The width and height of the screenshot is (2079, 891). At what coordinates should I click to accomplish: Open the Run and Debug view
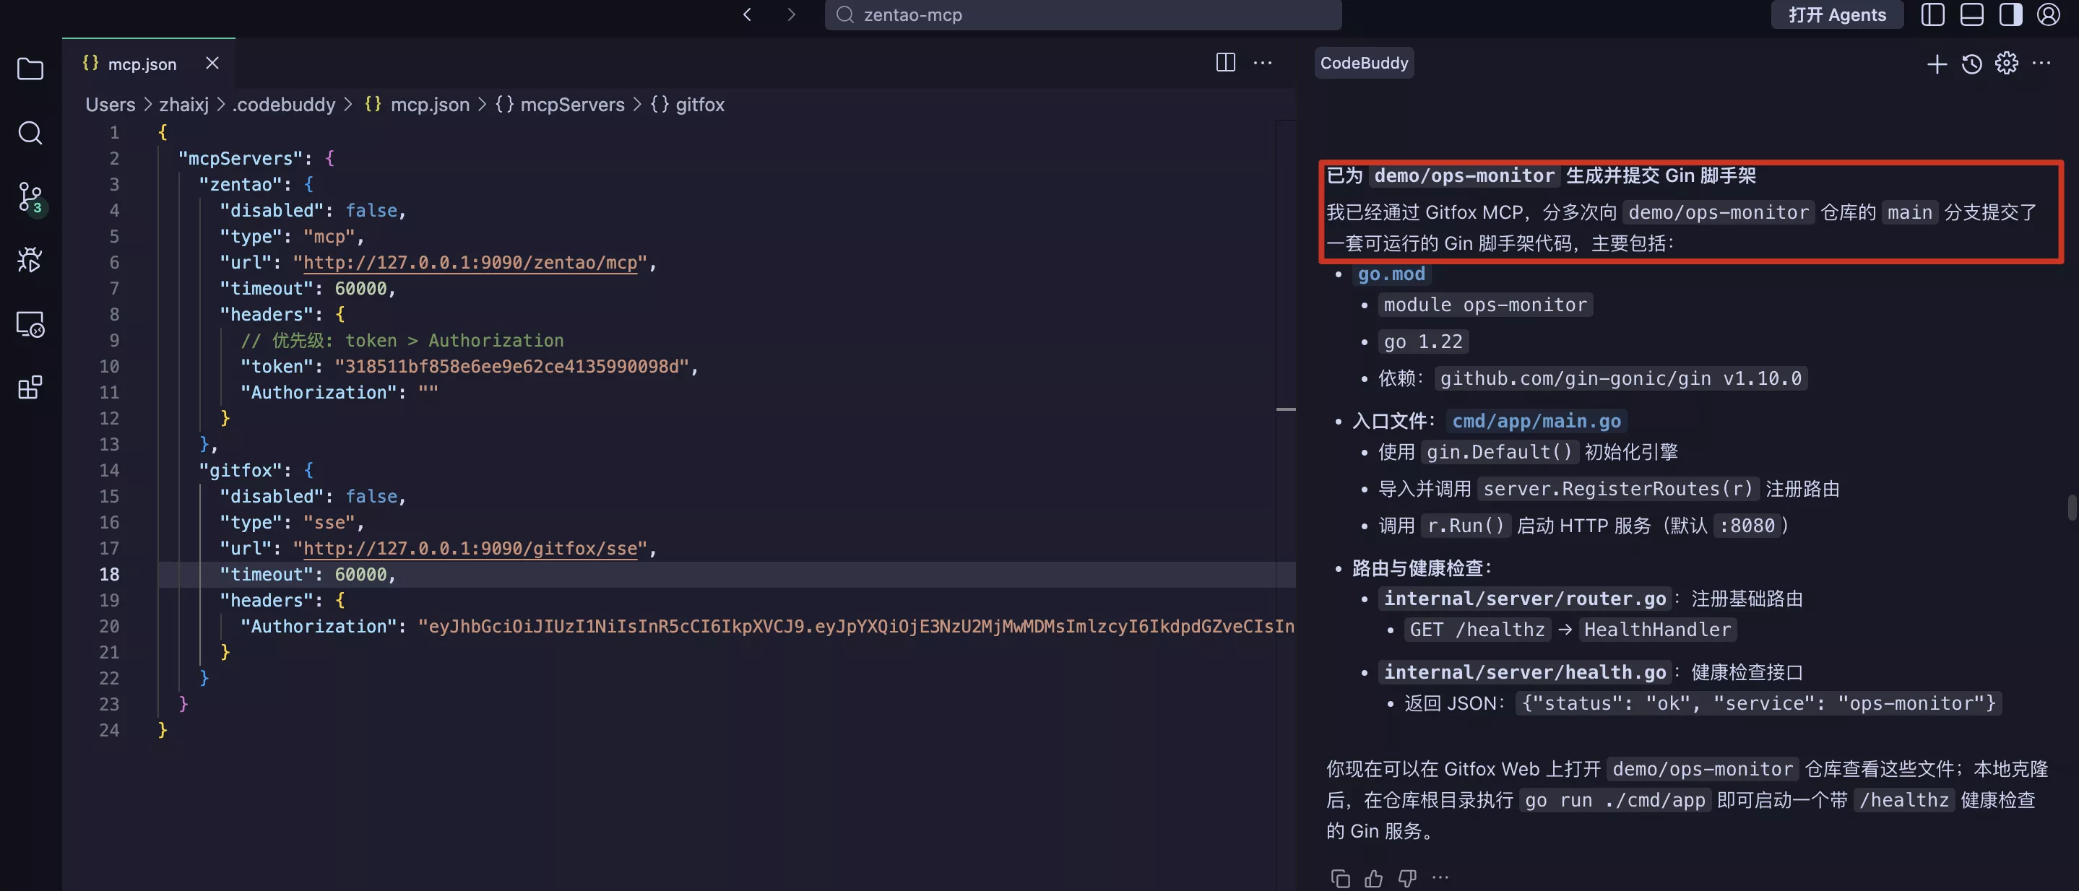pos(30,260)
